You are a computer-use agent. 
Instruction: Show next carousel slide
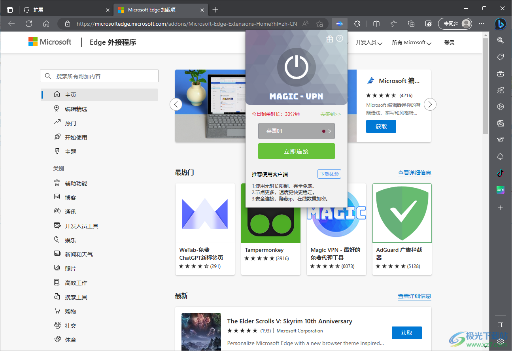coord(430,104)
